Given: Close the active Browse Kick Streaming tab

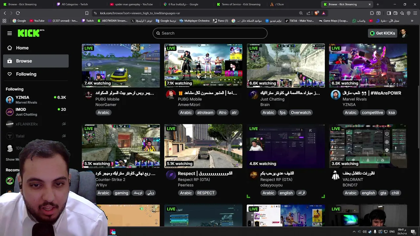Looking at the screenshot, I should pos(369,4).
